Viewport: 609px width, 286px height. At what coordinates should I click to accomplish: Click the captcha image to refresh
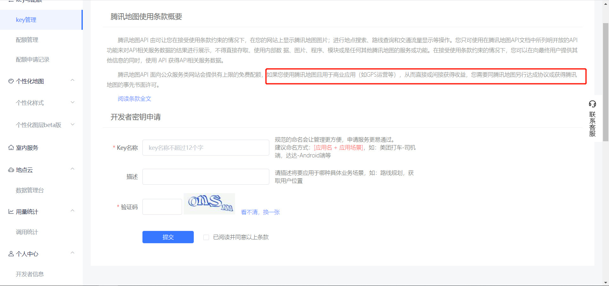pos(209,204)
